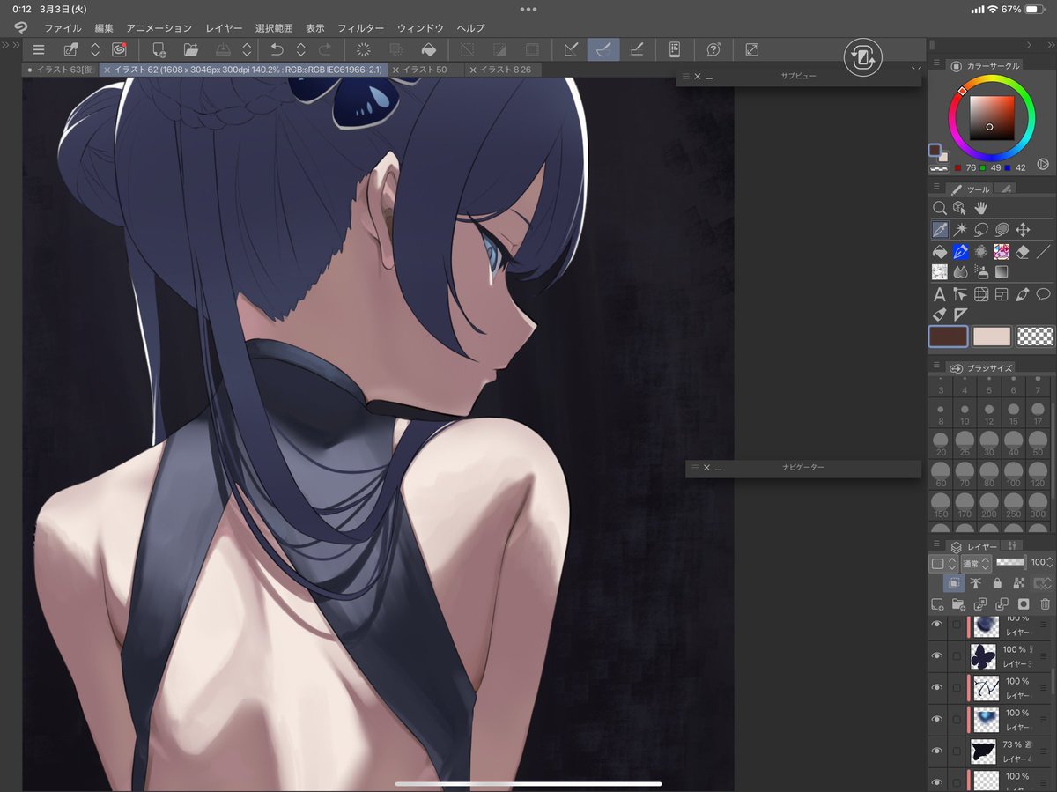Open the ファイル menu
Viewport: 1057px width, 792px height.
[x=63, y=28]
